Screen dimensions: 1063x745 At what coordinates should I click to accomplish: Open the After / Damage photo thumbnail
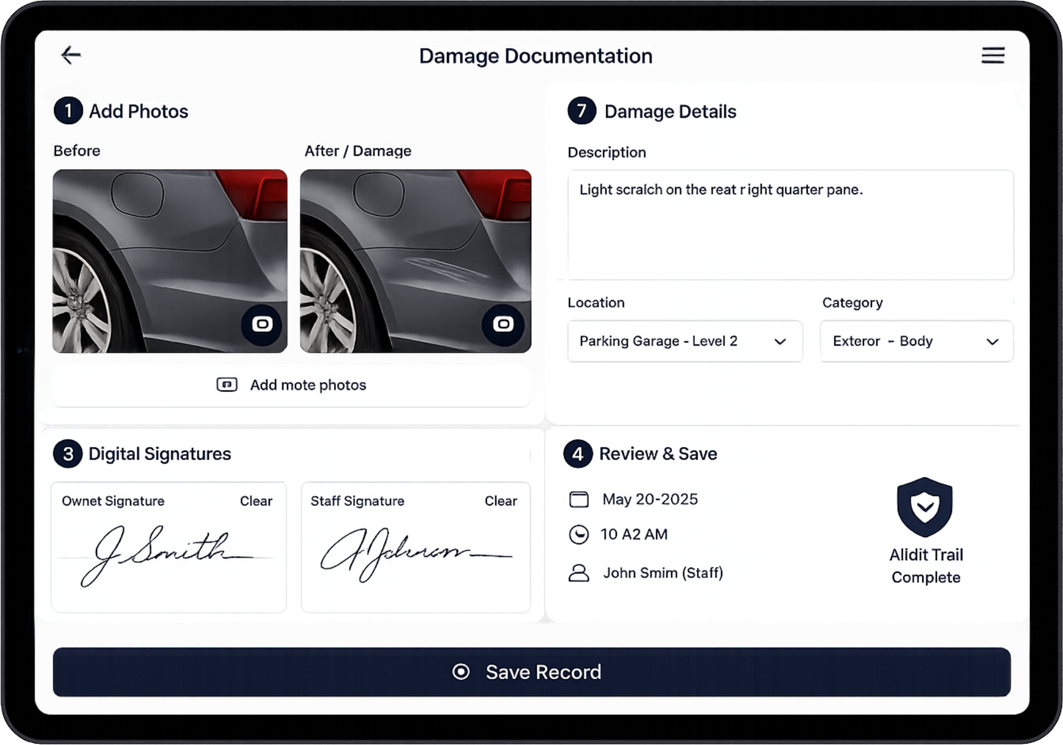point(416,261)
